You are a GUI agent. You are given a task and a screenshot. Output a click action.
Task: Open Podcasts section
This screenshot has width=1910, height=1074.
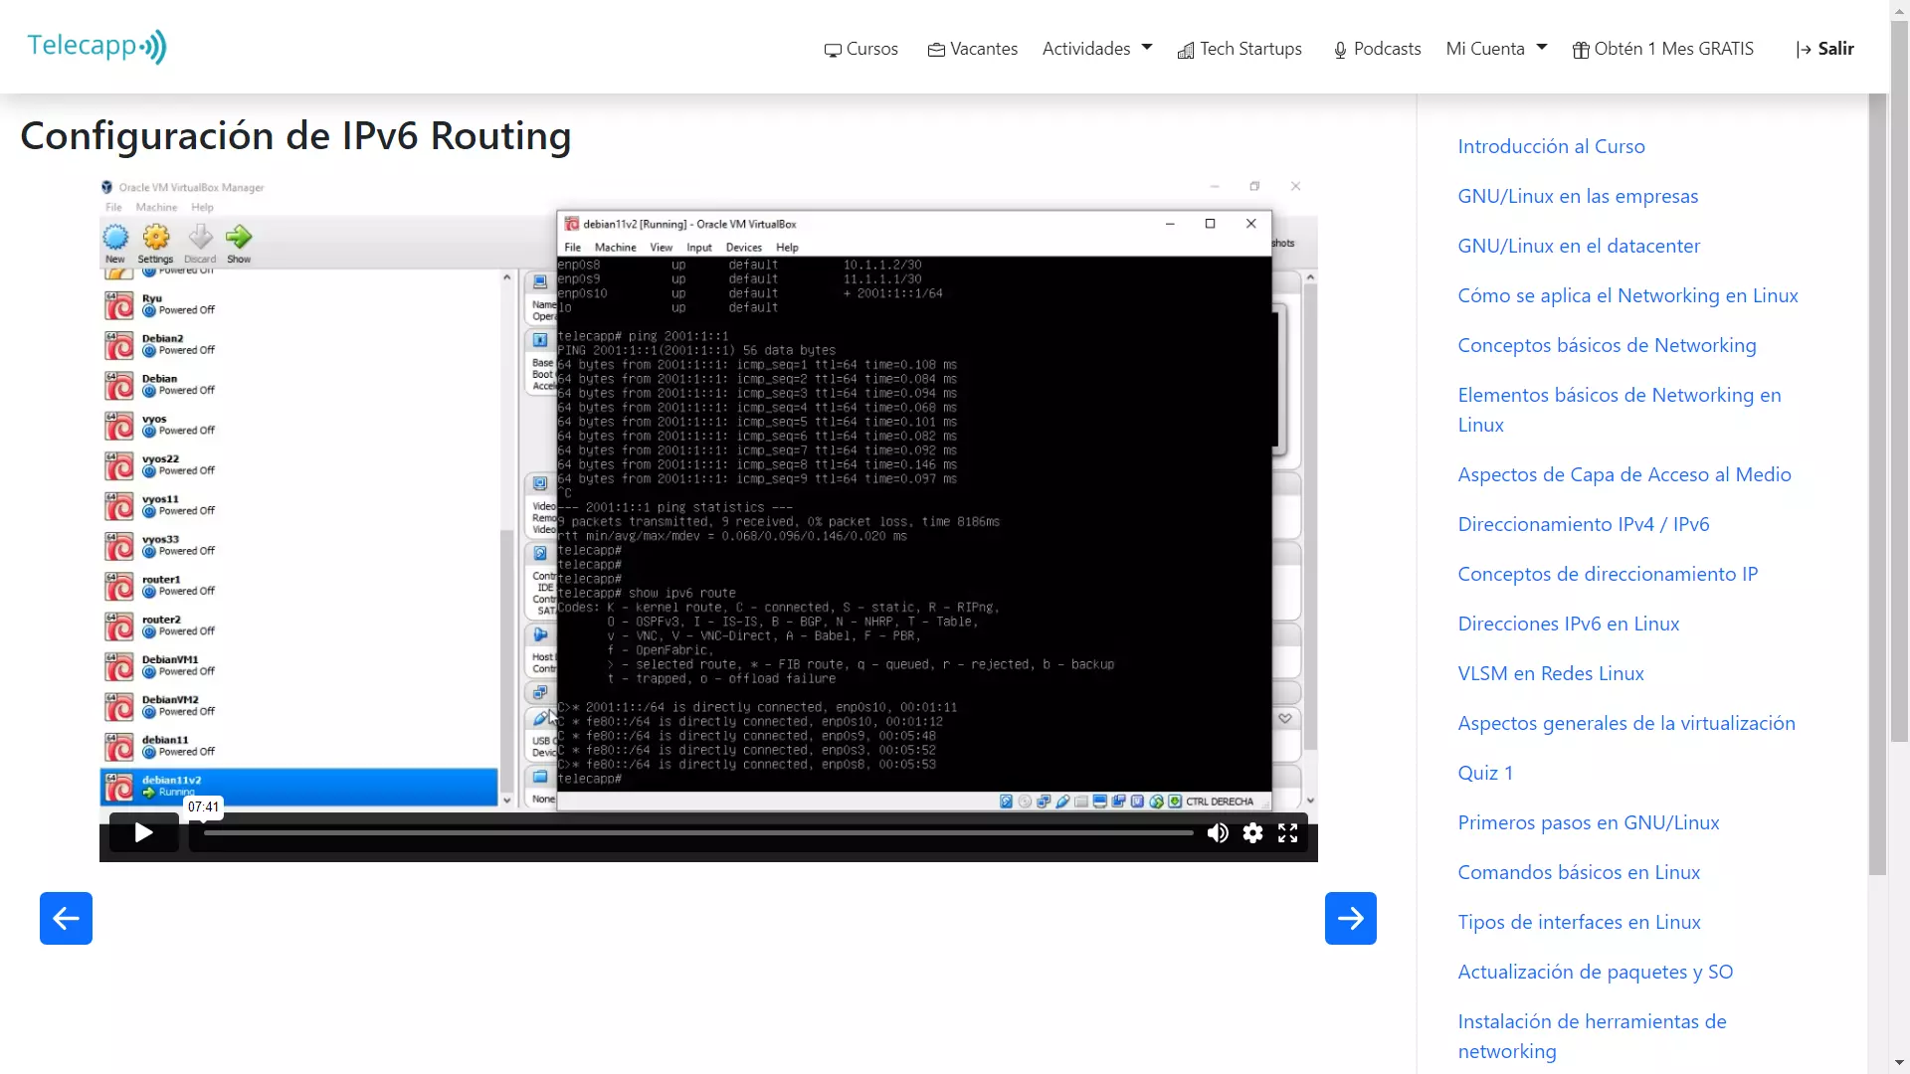(x=1377, y=49)
